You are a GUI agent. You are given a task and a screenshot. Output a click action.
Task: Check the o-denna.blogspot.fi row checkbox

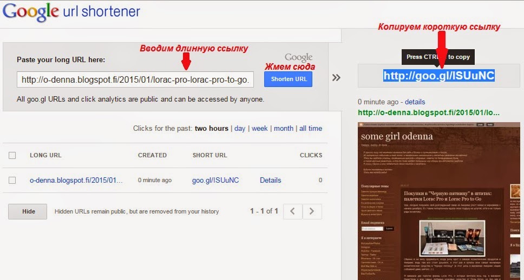click(x=12, y=180)
